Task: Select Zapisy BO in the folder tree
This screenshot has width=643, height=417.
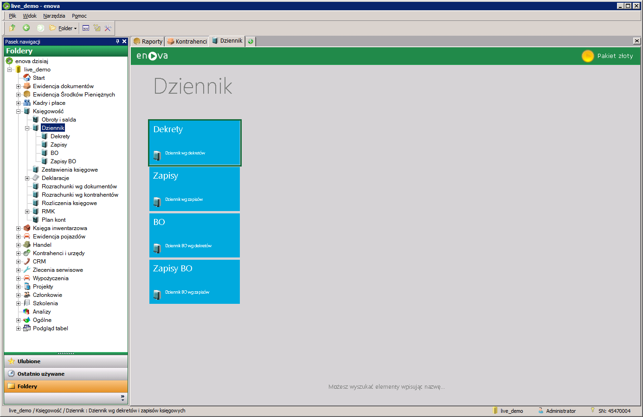Action: tap(63, 161)
